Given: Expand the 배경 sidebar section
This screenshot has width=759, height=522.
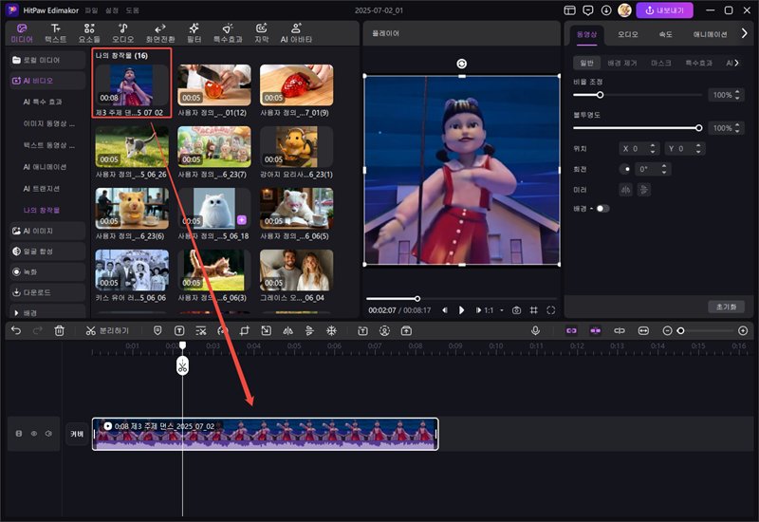Looking at the screenshot, I should click(47, 313).
